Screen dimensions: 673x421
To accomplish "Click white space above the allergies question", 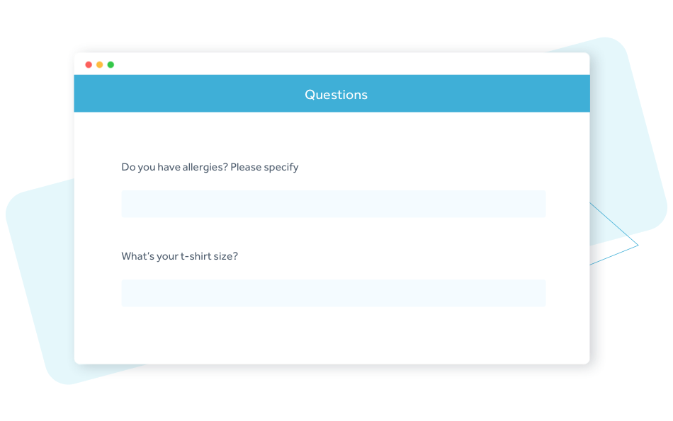I will [x=333, y=138].
